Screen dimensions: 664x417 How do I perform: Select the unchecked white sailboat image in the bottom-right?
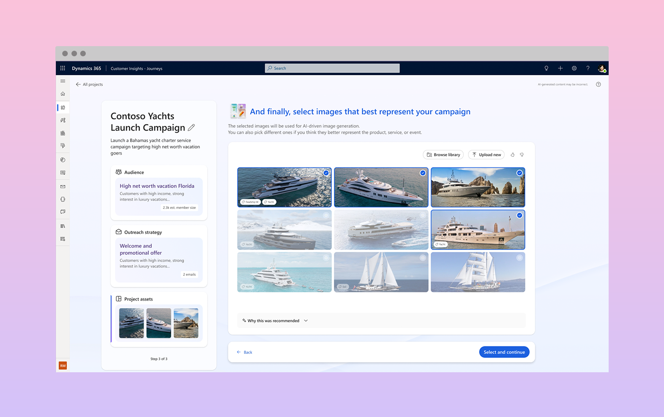point(520,258)
